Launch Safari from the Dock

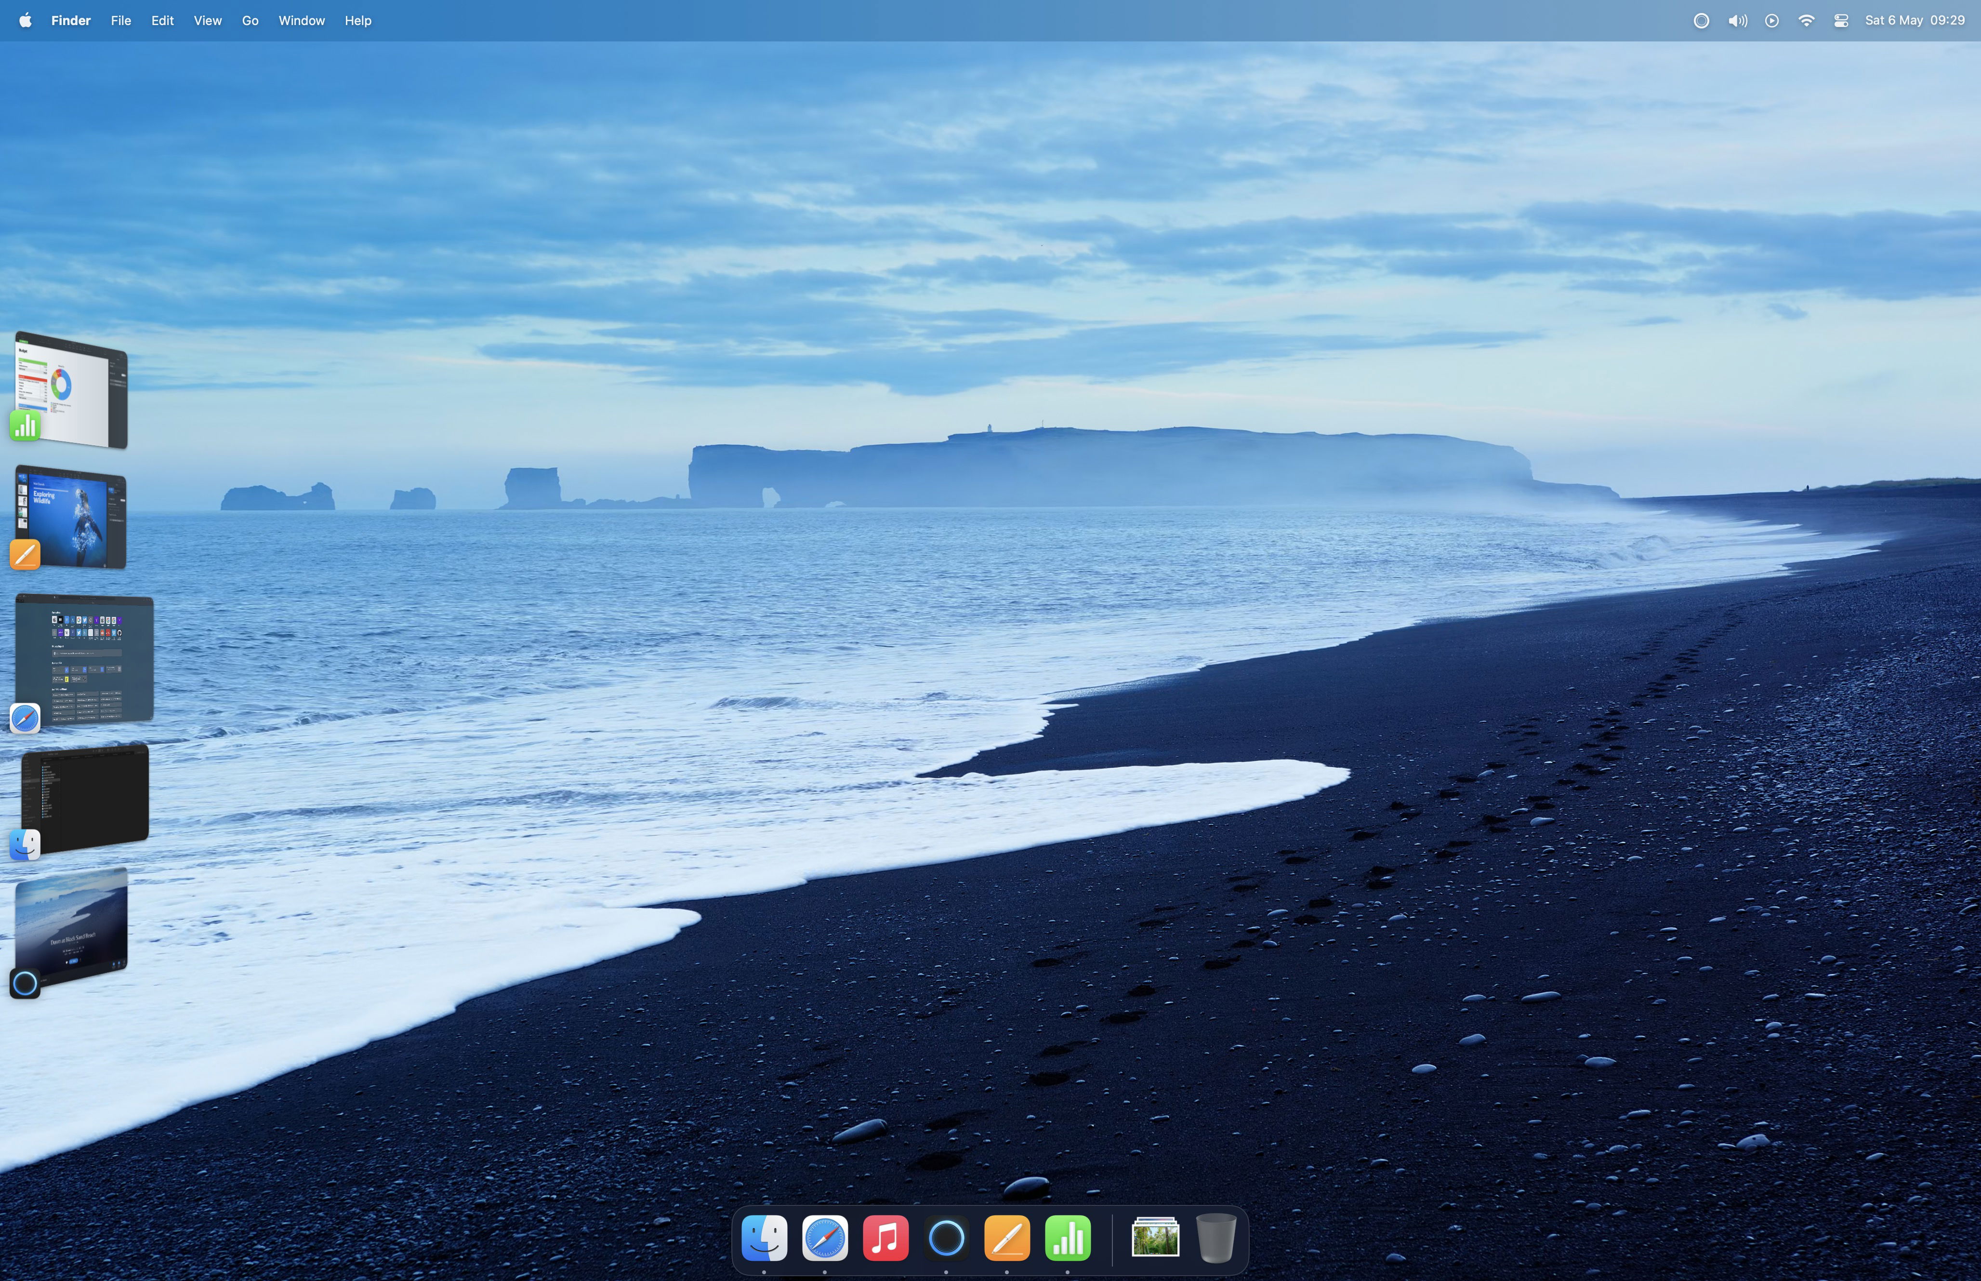tap(825, 1238)
